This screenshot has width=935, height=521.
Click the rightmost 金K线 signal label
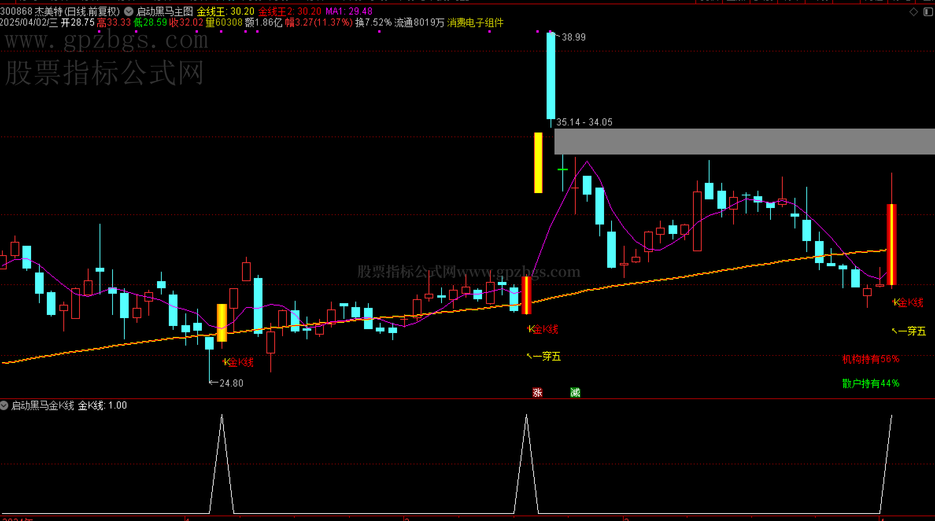click(x=908, y=302)
